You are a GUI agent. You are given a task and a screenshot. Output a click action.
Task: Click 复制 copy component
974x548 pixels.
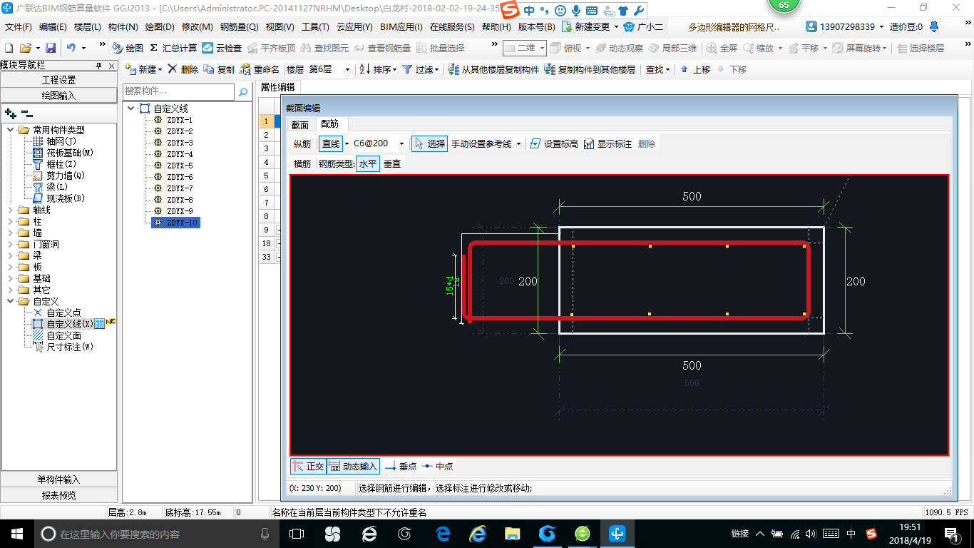click(219, 69)
